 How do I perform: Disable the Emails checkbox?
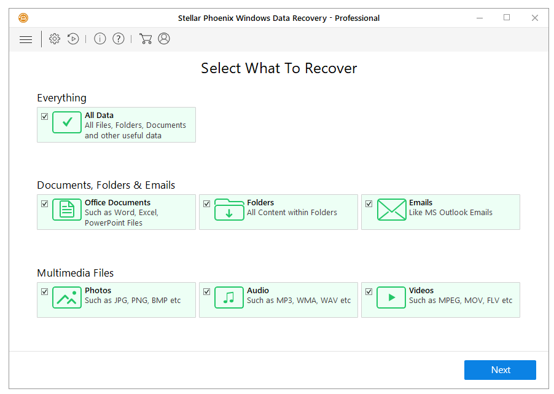pyautogui.click(x=369, y=203)
